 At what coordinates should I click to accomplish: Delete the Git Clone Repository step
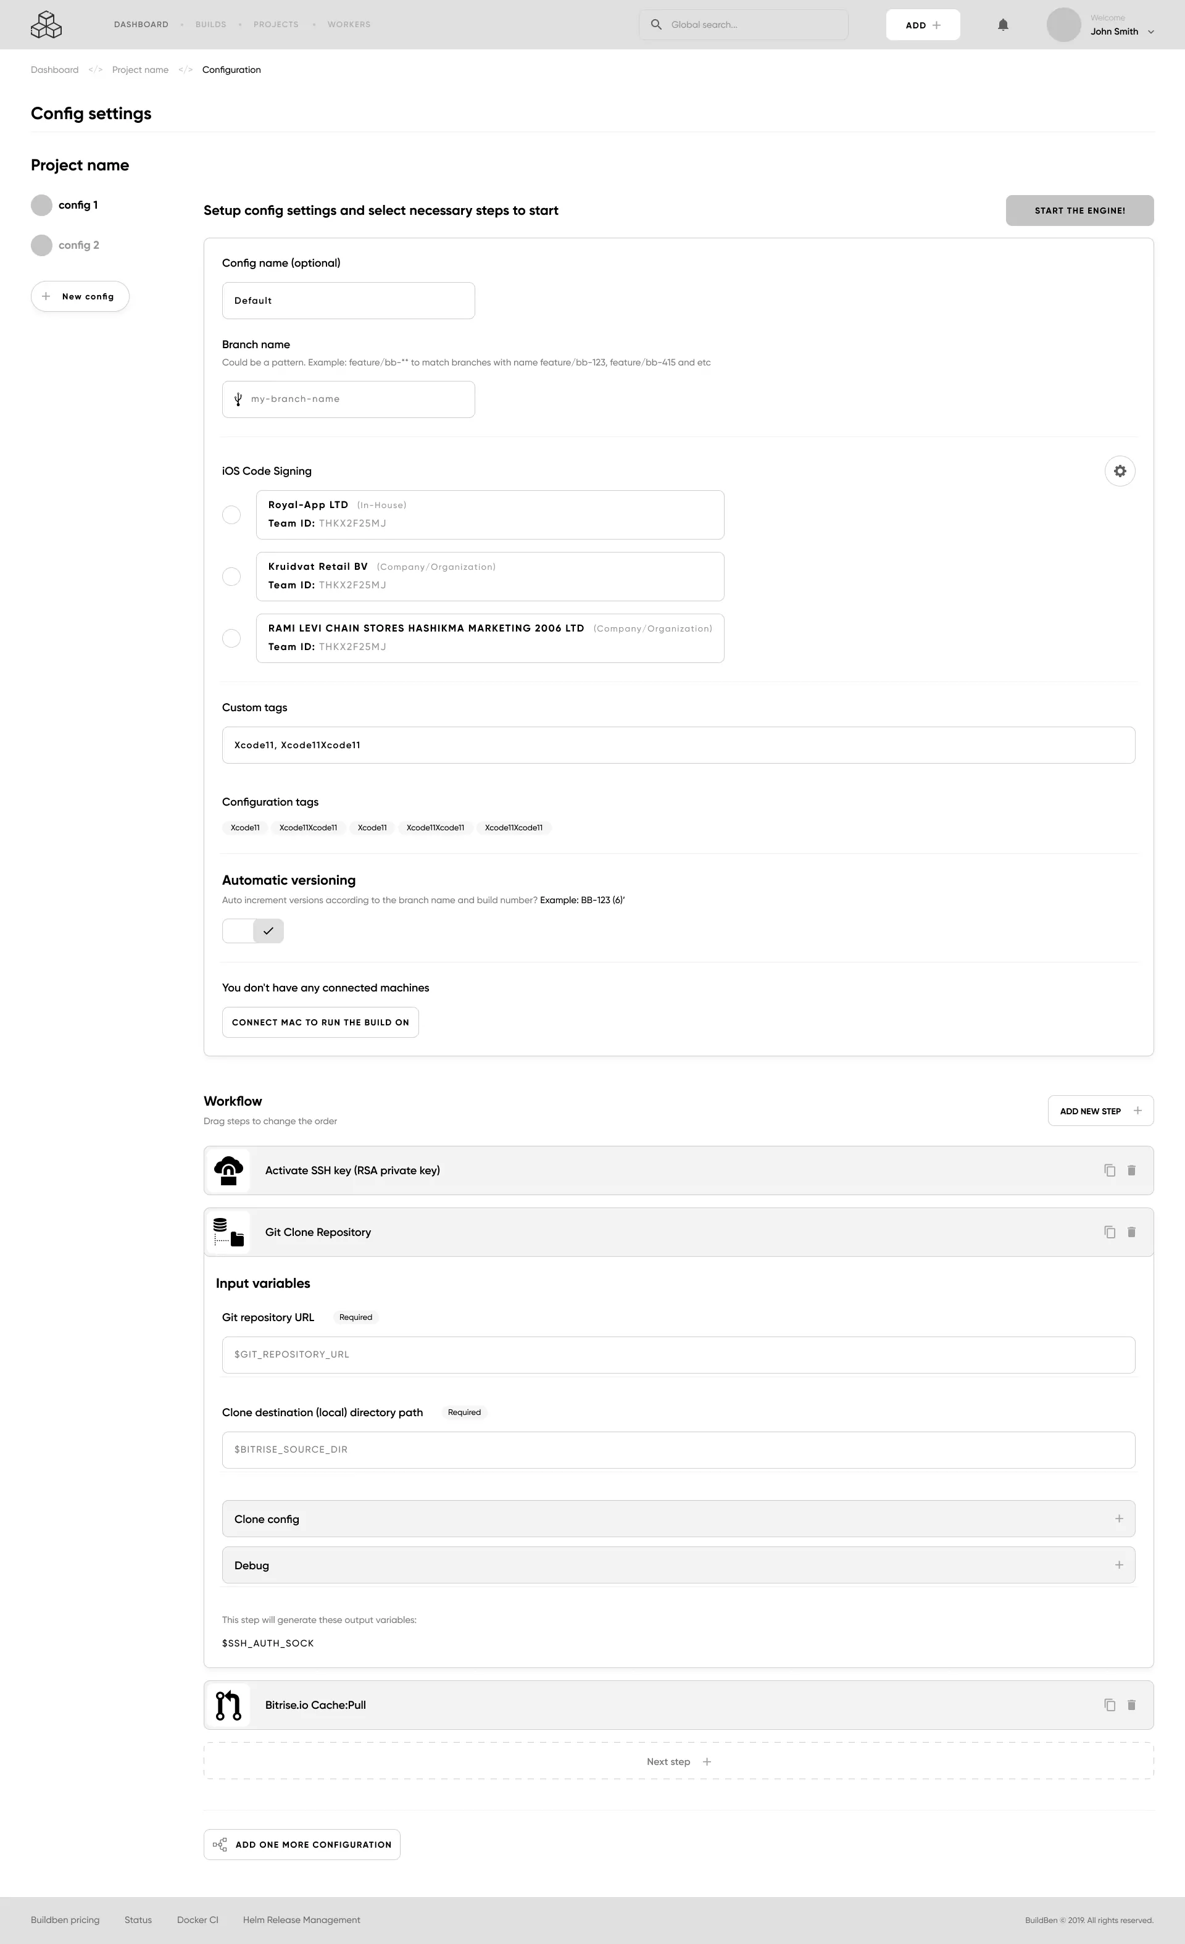1131,1232
